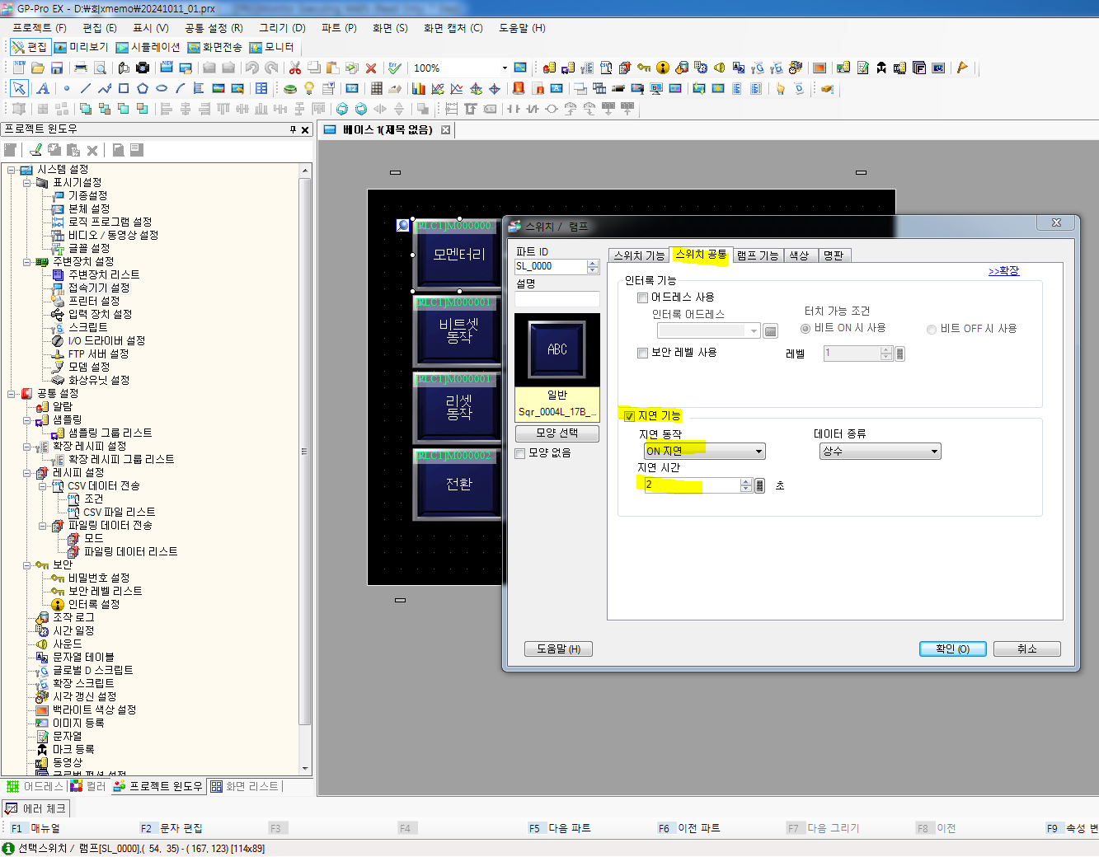Click the 파트 ID SL_0000 field

point(551,267)
